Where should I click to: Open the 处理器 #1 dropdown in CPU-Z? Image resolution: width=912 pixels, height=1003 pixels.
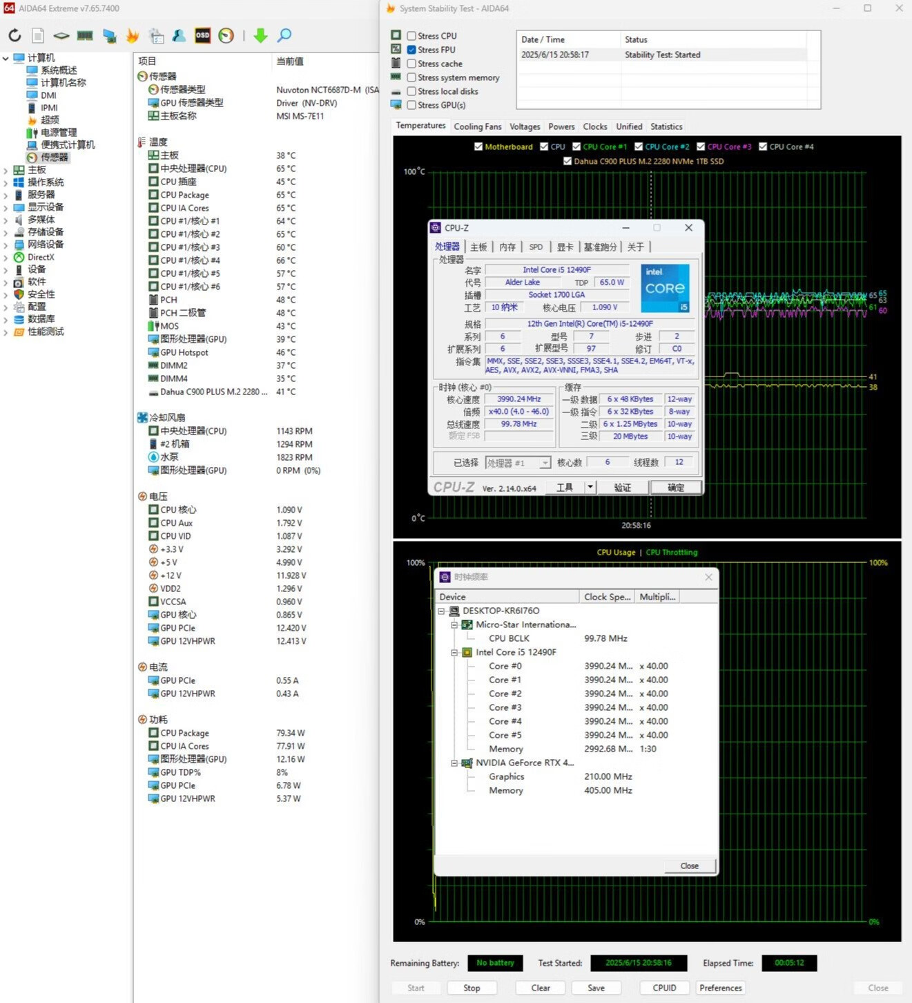[x=545, y=463]
